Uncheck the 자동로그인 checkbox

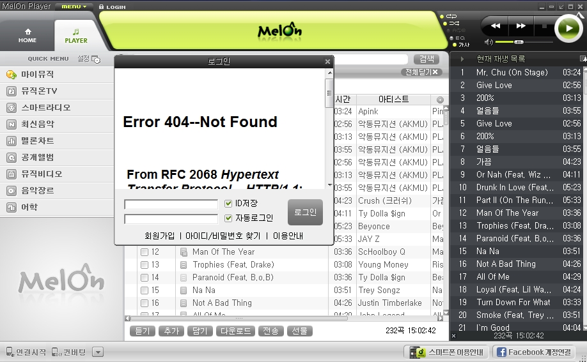(x=228, y=218)
